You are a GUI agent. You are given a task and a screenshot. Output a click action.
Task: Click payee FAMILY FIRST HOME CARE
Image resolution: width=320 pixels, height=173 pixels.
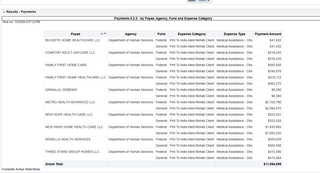[x=66, y=65]
